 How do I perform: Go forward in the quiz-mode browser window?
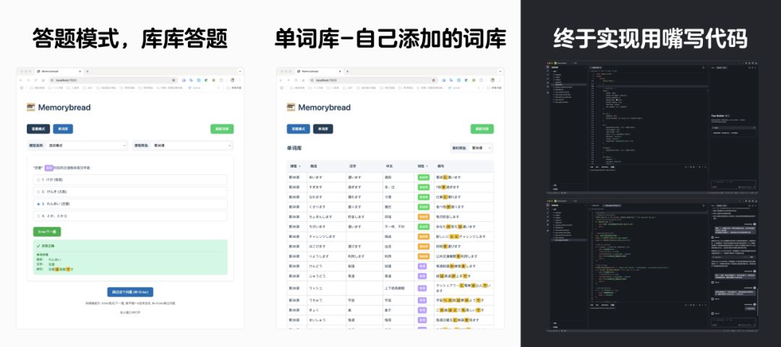click(28, 80)
